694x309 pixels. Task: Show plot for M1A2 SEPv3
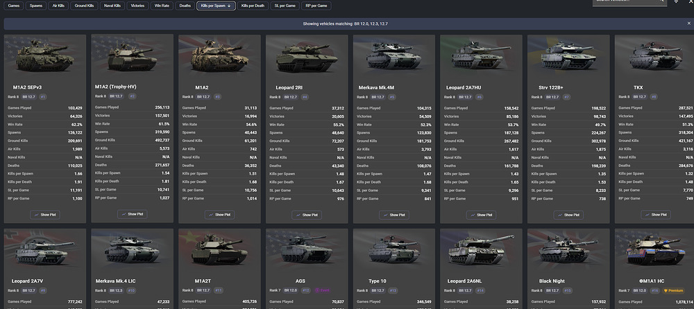point(45,215)
